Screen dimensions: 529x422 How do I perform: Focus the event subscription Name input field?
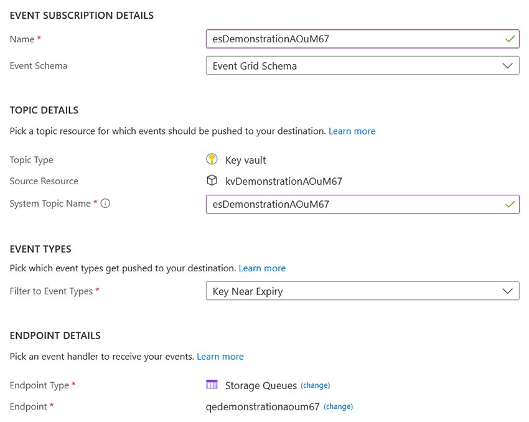tap(355, 39)
